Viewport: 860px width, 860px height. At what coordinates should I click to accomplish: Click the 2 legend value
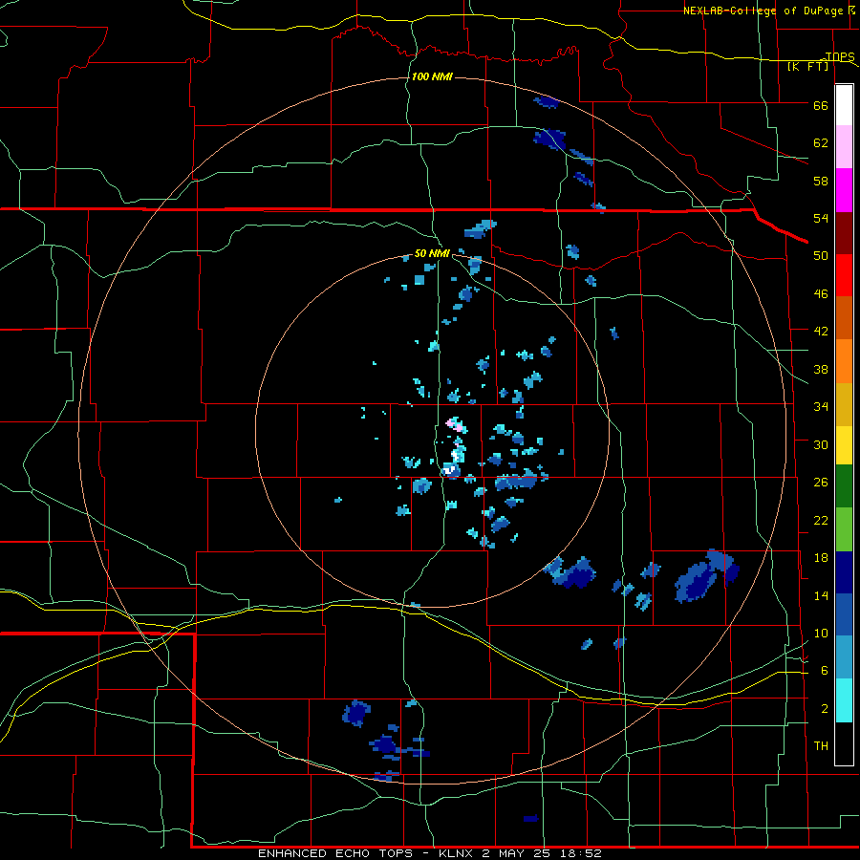point(825,708)
